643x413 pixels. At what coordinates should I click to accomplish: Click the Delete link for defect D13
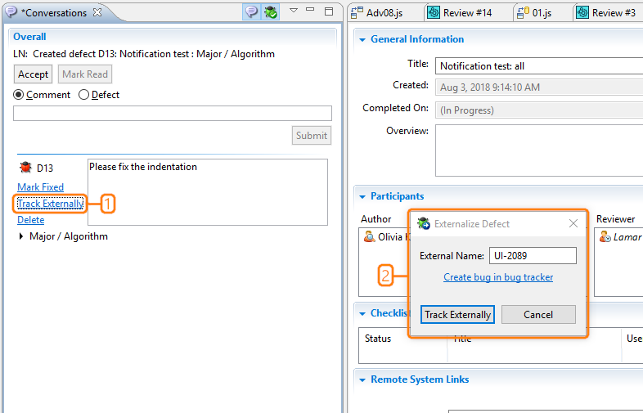tap(31, 220)
